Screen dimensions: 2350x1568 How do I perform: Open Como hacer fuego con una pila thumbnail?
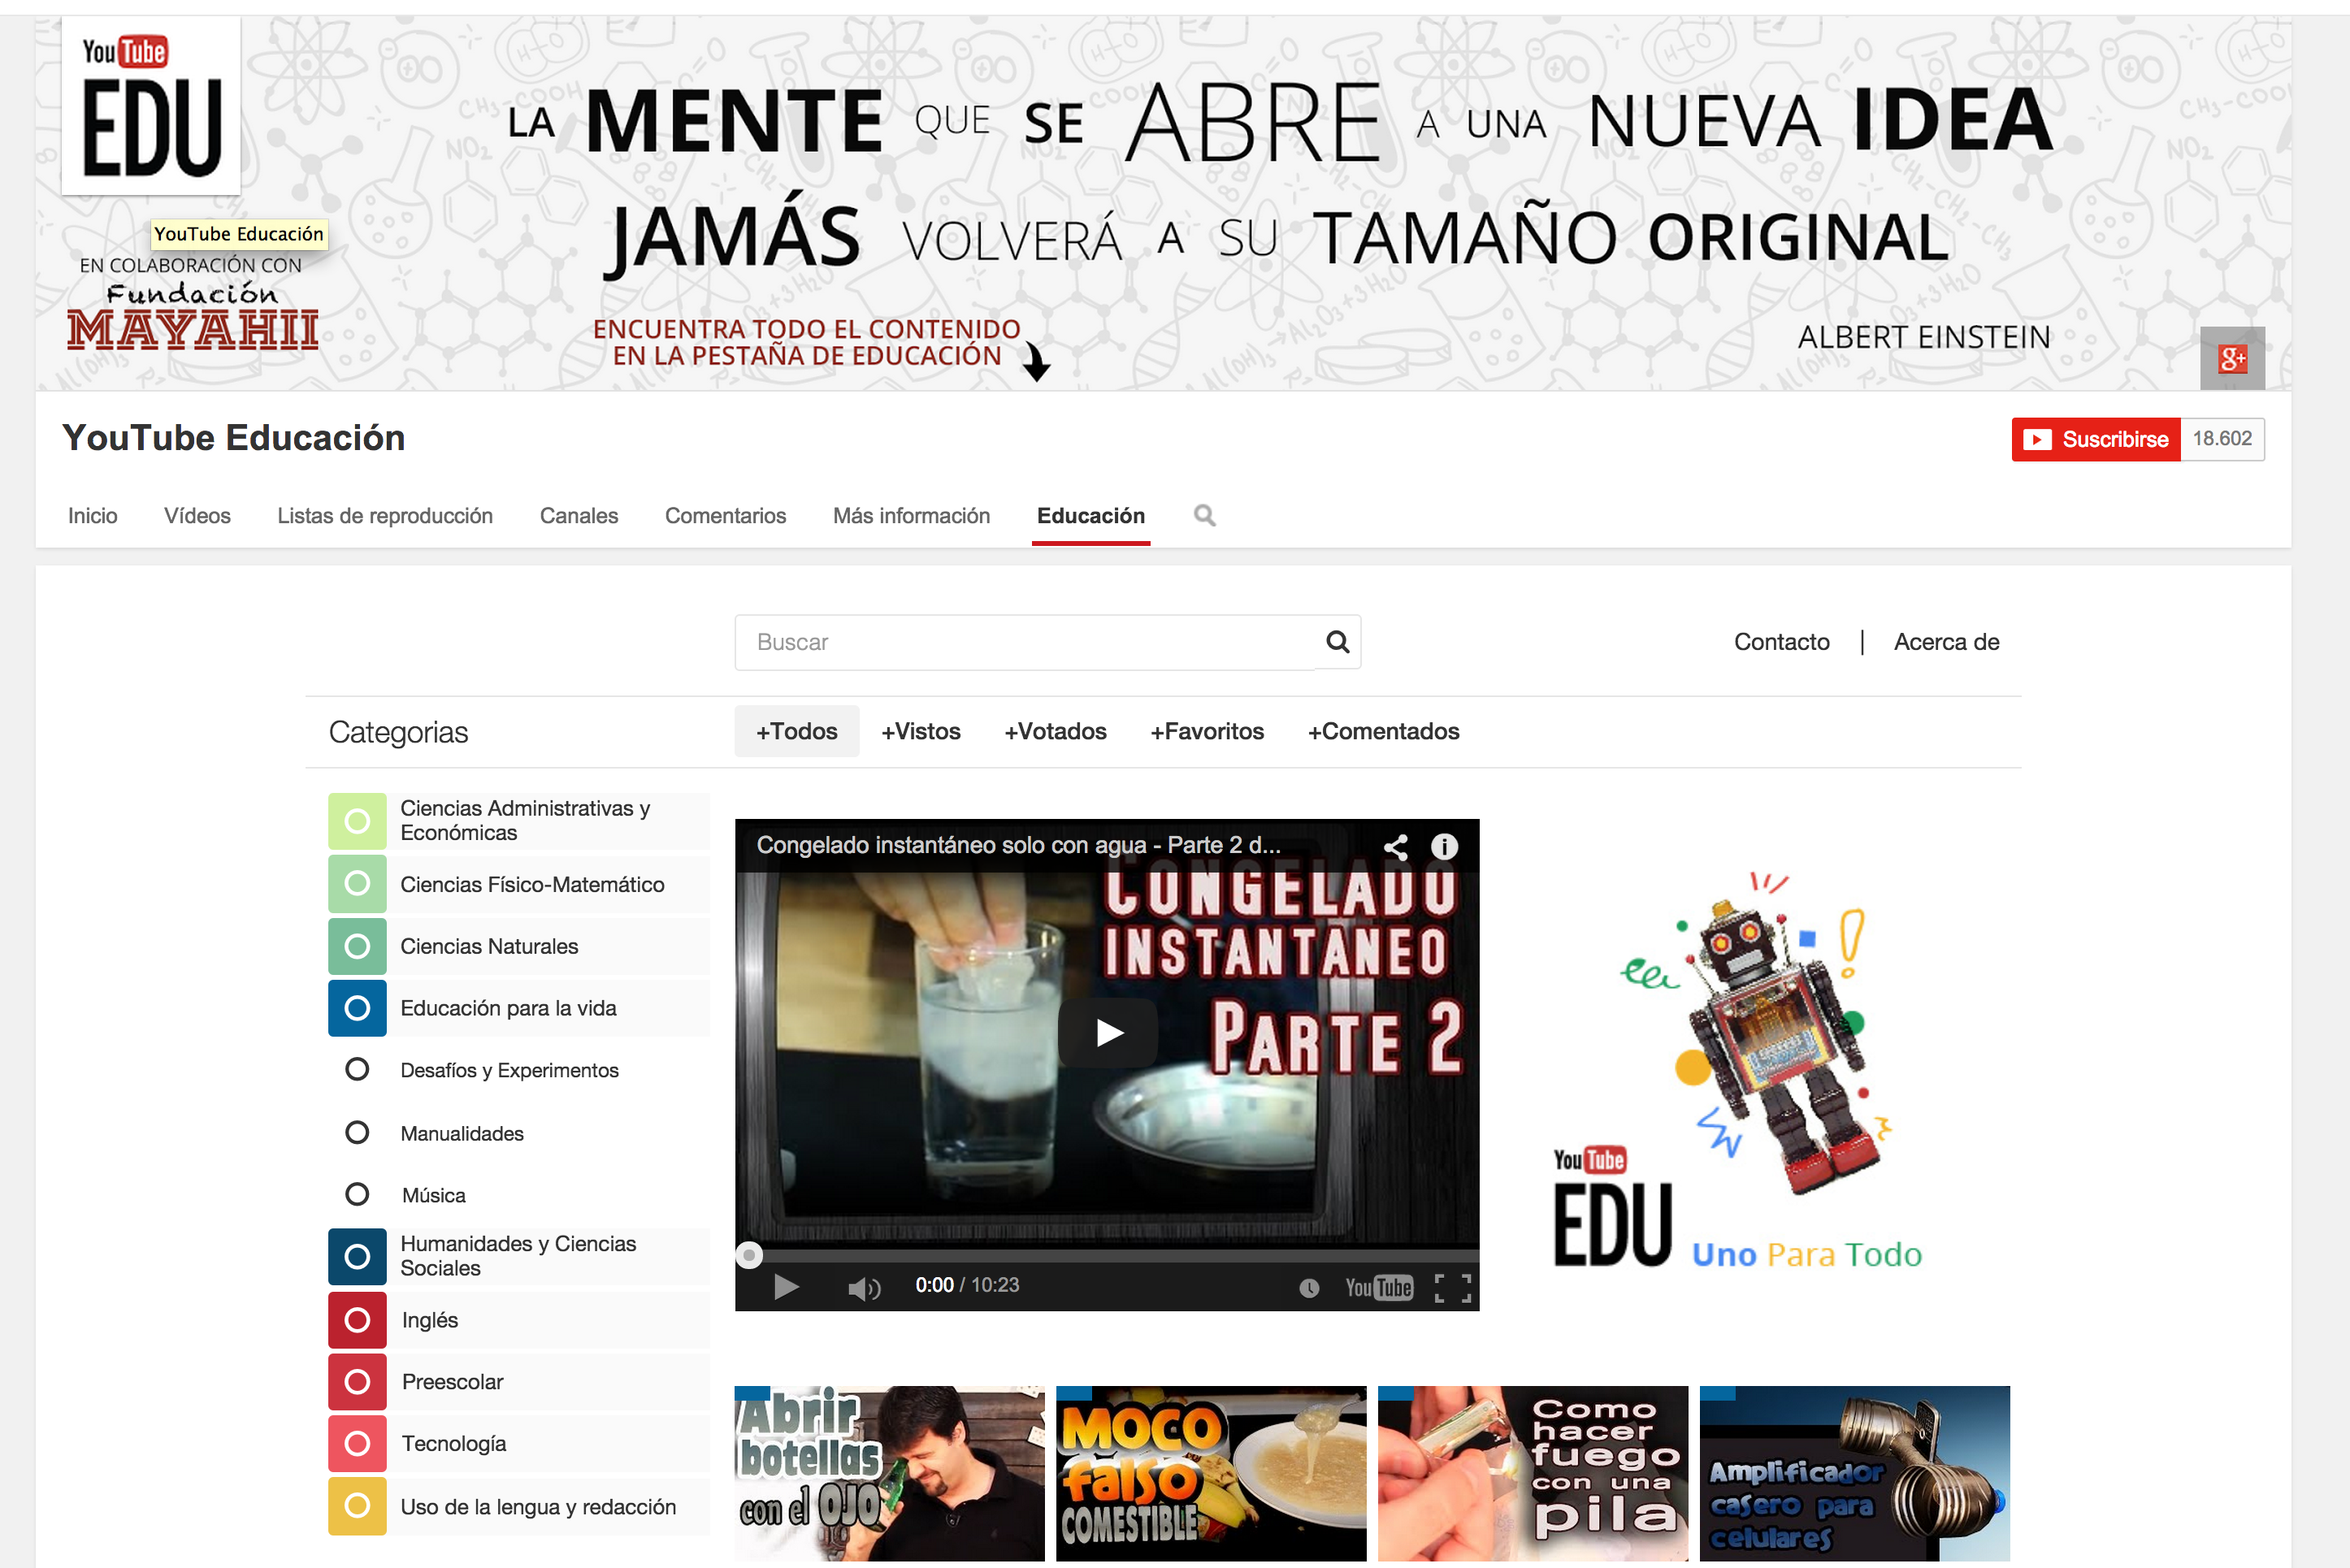1533,1473
